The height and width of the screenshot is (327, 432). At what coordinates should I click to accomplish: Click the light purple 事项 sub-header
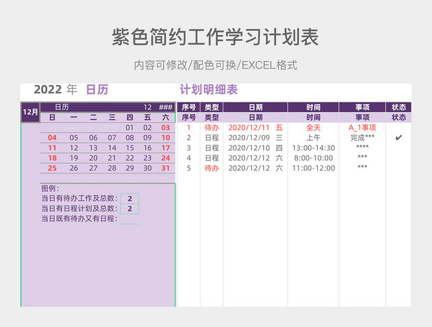point(362,117)
